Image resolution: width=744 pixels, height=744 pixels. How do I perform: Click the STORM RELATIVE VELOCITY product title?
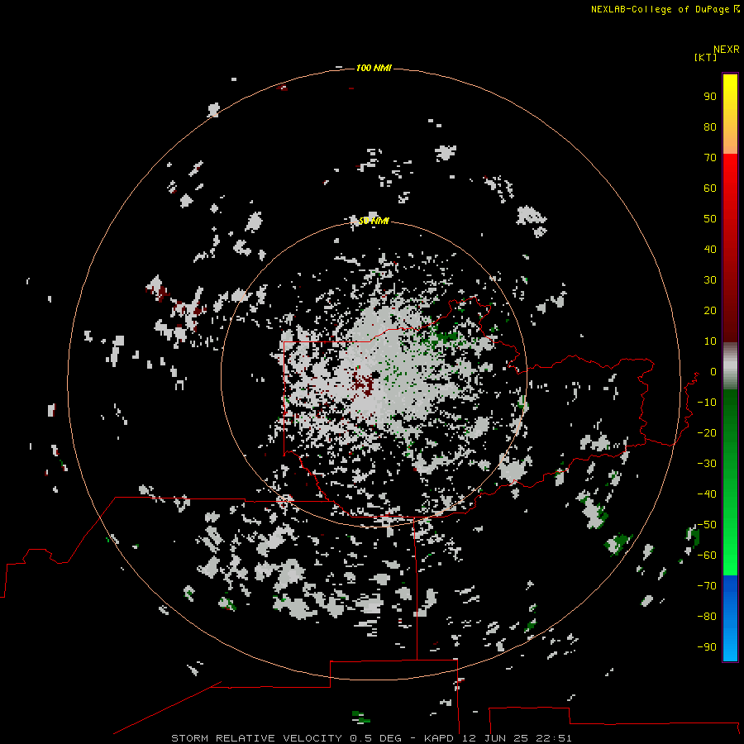[256, 738]
